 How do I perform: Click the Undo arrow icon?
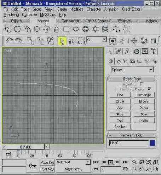pyautogui.click(x=9, y=41)
